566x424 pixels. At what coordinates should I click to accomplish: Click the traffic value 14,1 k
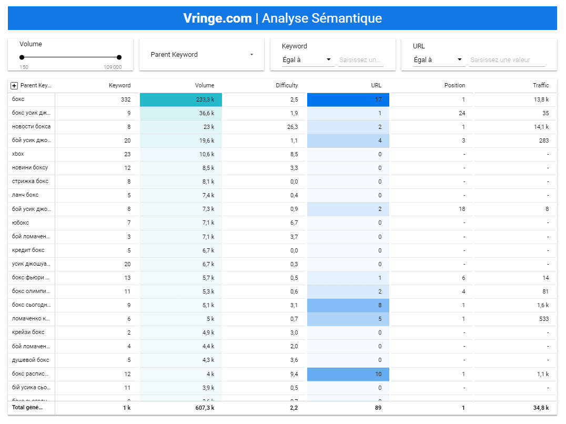point(541,127)
